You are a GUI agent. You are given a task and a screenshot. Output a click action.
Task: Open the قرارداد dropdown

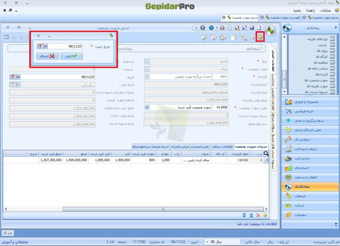147,77
